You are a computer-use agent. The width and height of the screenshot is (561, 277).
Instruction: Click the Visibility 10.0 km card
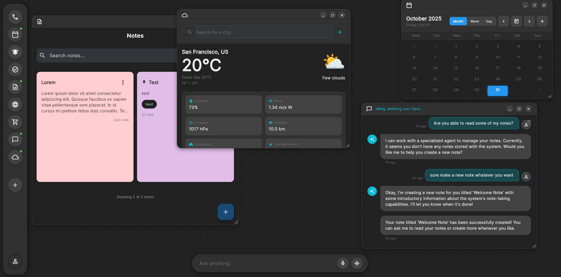pos(303,126)
